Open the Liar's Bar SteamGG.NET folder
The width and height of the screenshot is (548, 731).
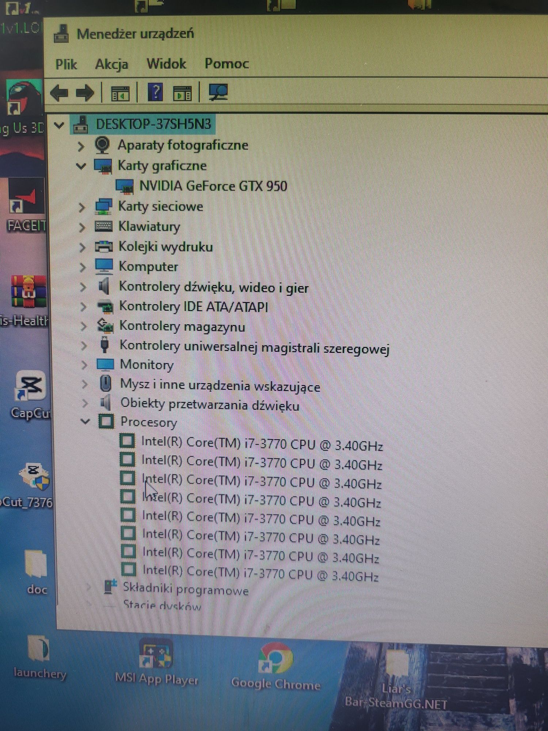[x=396, y=680]
